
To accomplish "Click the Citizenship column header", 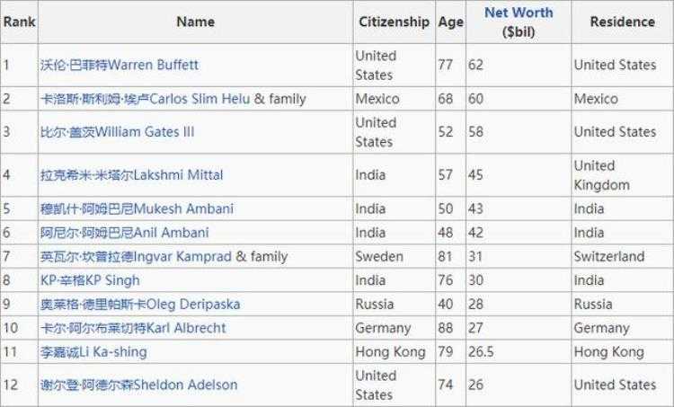I will click(x=394, y=22).
